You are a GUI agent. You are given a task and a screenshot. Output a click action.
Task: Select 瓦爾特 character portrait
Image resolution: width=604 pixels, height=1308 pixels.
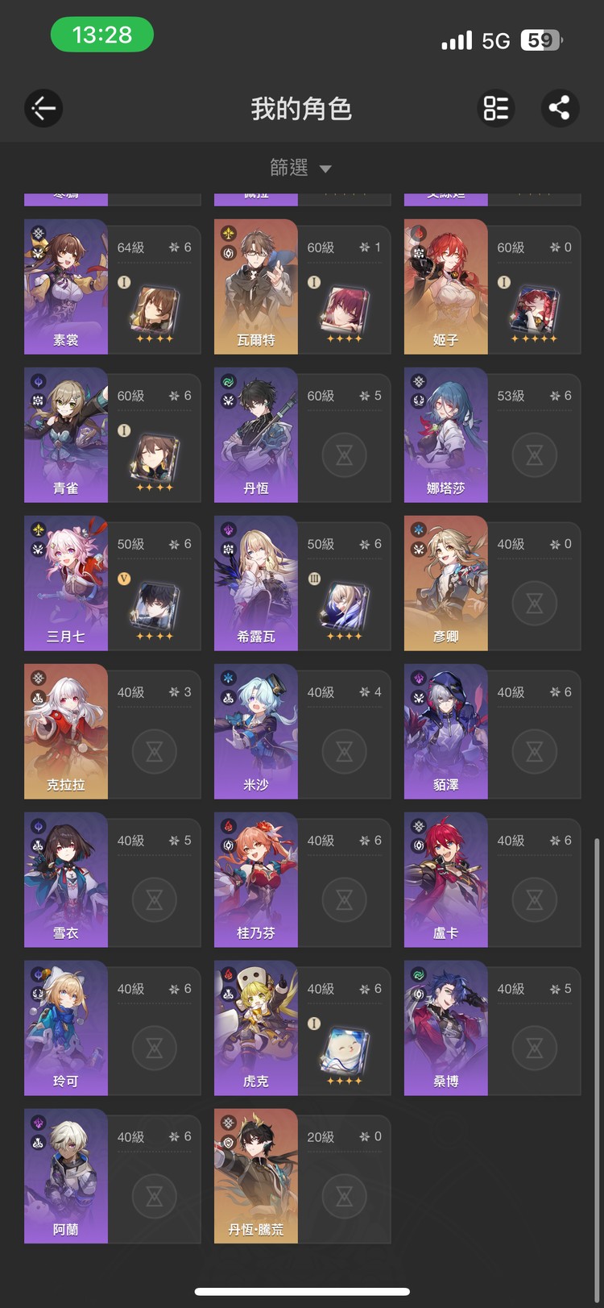tap(256, 287)
